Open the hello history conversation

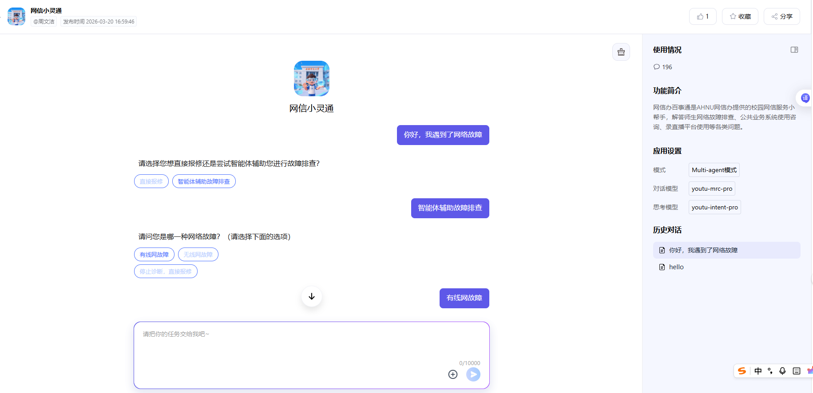pyautogui.click(x=676, y=267)
